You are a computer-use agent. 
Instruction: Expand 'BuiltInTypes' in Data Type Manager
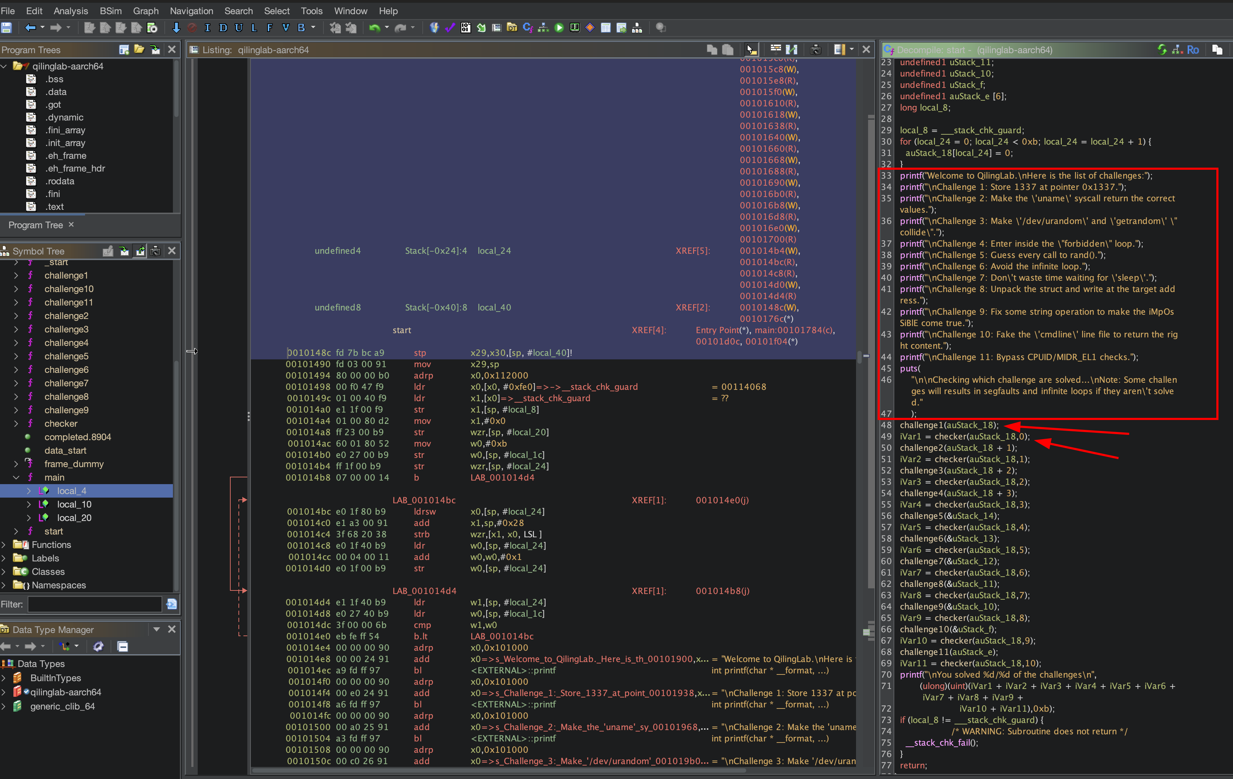point(4,678)
